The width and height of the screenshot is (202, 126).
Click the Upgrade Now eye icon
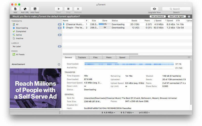[154, 9]
